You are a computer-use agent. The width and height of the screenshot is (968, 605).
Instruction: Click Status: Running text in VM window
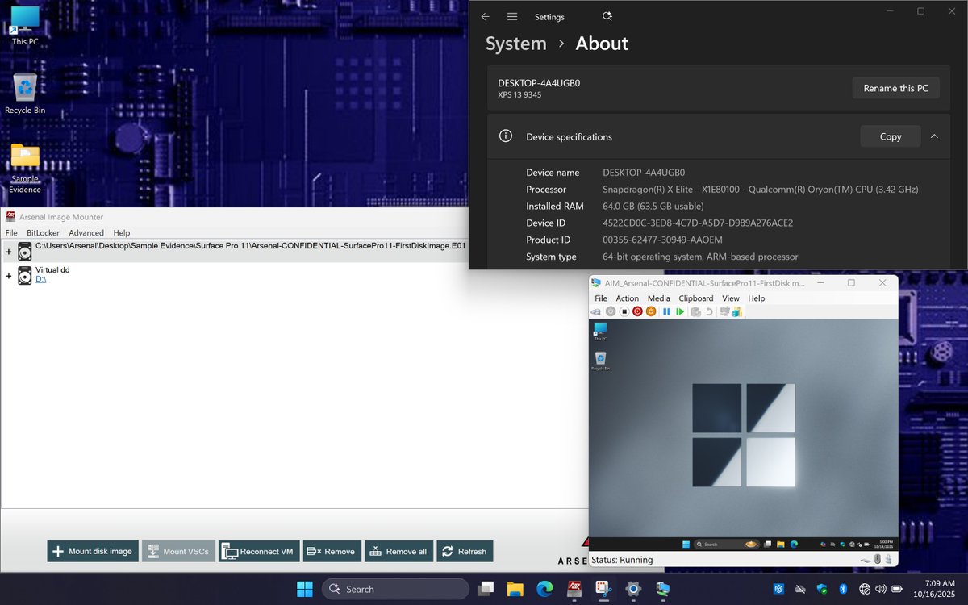pos(622,560)
